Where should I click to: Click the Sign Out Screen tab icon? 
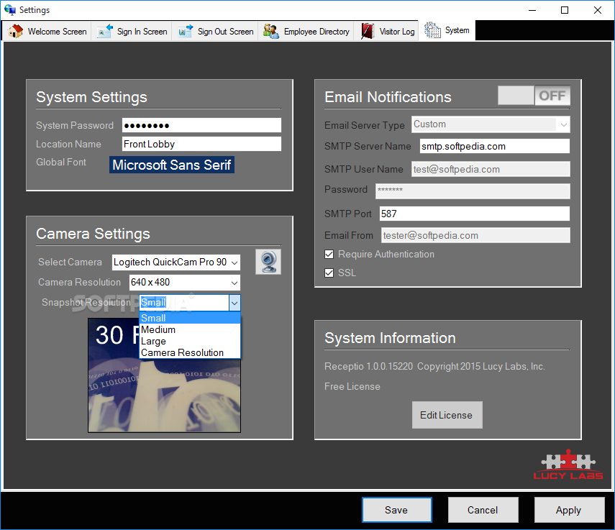(x=186, y=31)
